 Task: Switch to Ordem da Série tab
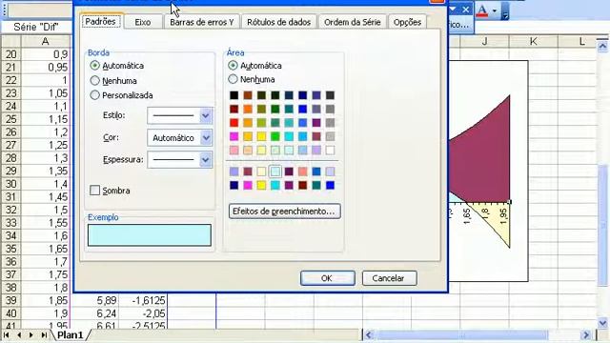352,22
